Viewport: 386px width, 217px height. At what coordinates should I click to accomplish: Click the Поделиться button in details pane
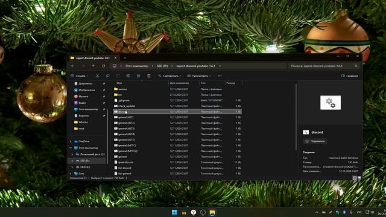pos(315,141)
